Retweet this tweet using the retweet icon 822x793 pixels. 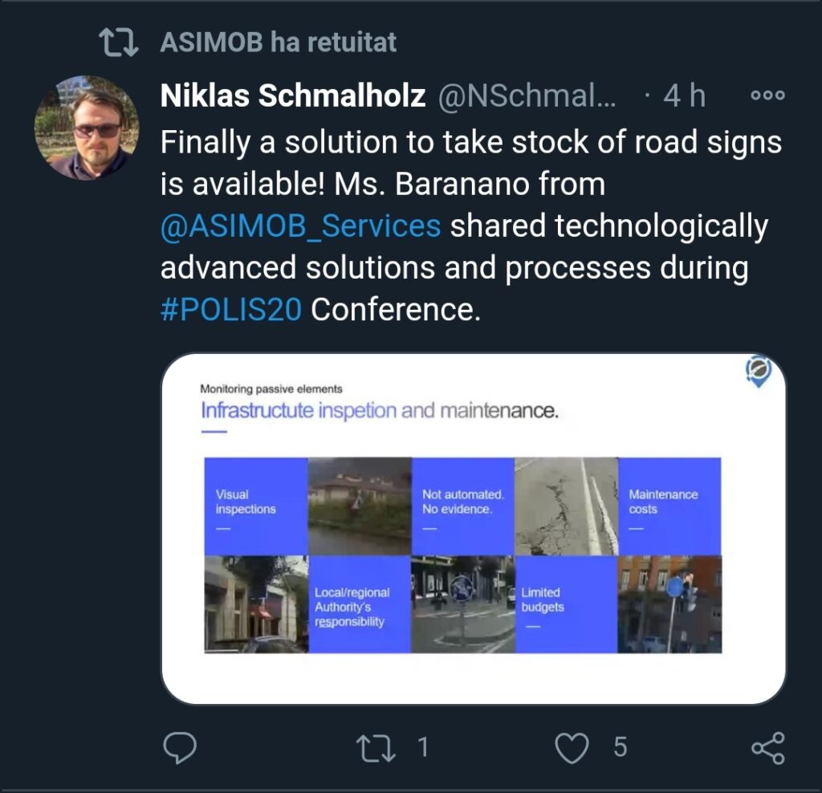click(376, 748)
